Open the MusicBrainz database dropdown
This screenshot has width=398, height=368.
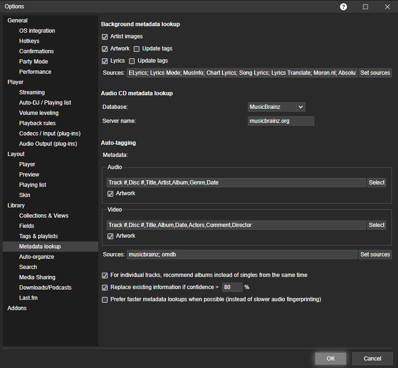tap(301, 107)
